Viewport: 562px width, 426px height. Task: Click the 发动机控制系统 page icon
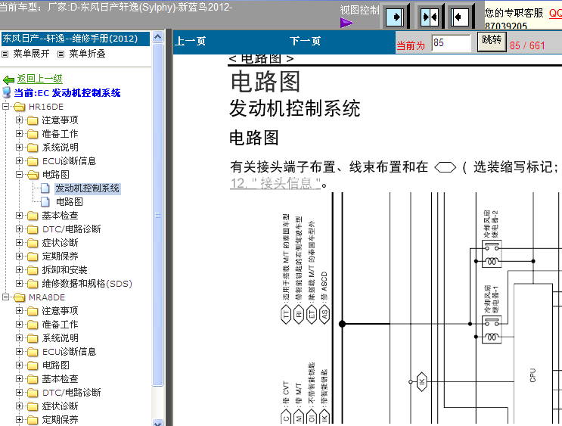[45, 188]
